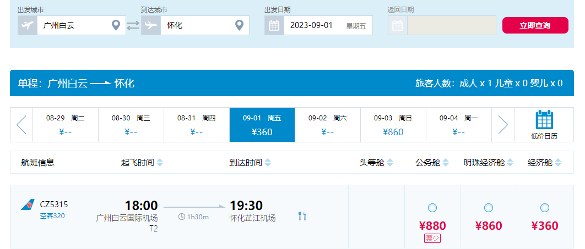Screen dimensions: 585x249
Task: Select the 08-30 周三 date tab
Action: pos(131,125)
